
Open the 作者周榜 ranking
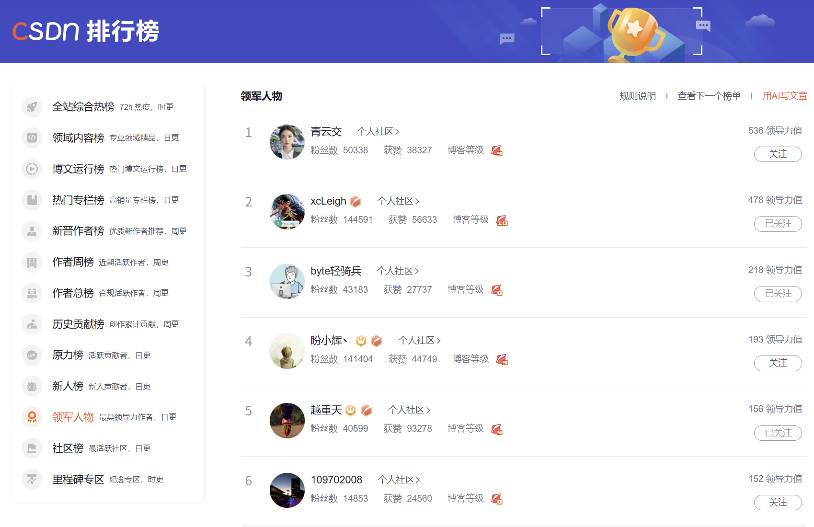(x=73, y=262)
